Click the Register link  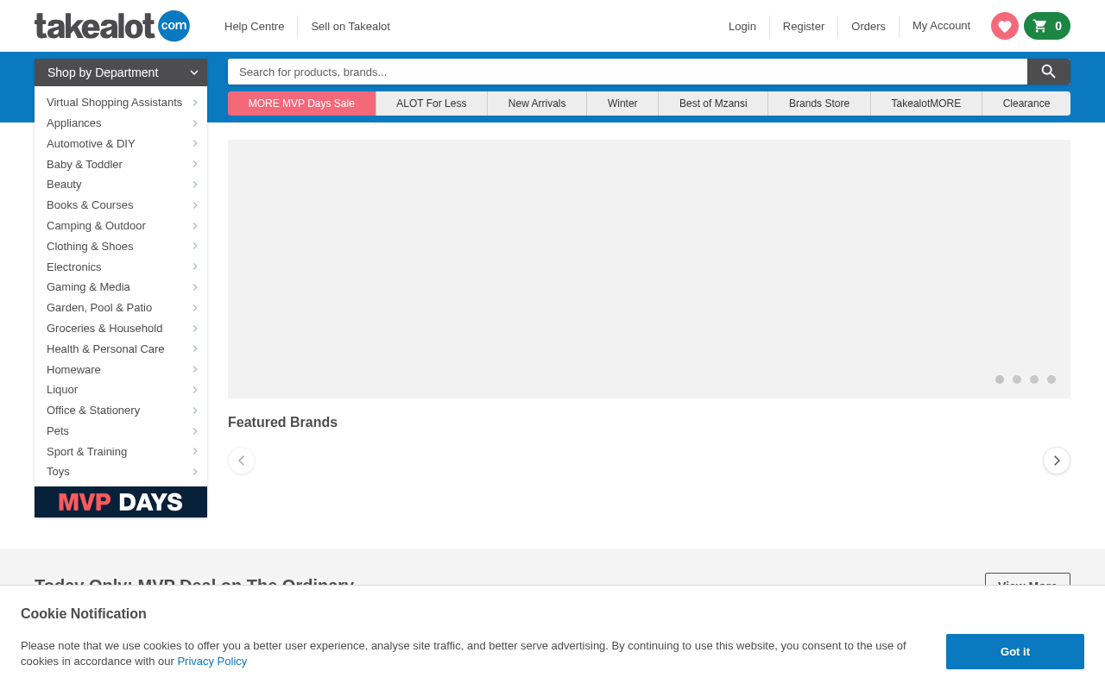804,27
